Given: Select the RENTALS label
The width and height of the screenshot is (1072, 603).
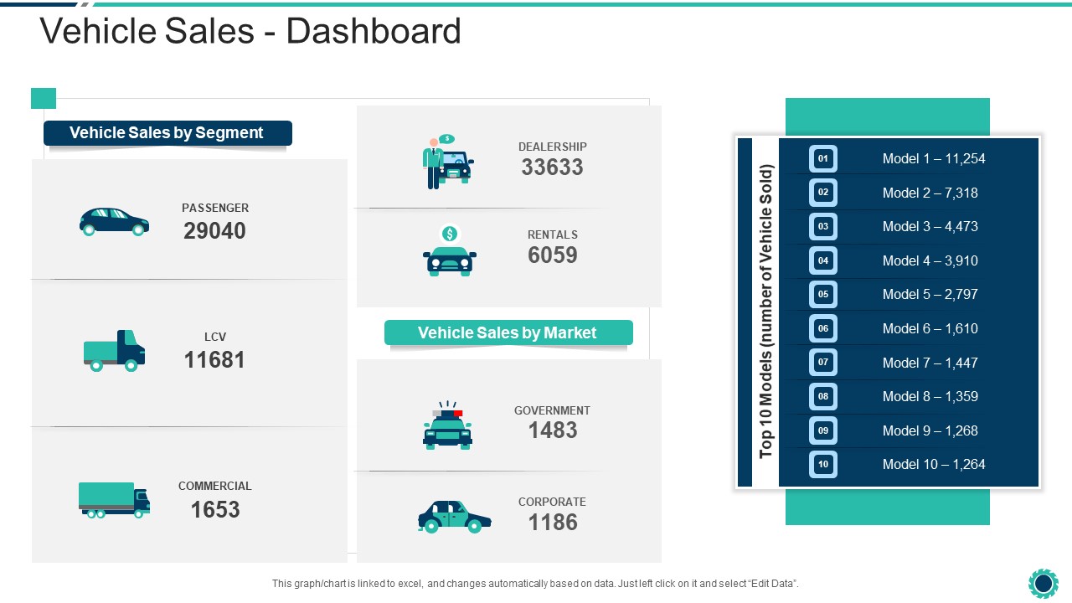Looking at the screenshot, I should [553, 234].
